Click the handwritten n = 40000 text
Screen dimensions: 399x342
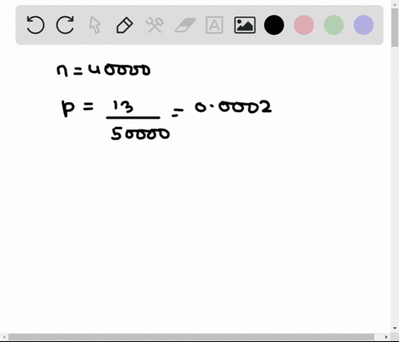point(104,70)
